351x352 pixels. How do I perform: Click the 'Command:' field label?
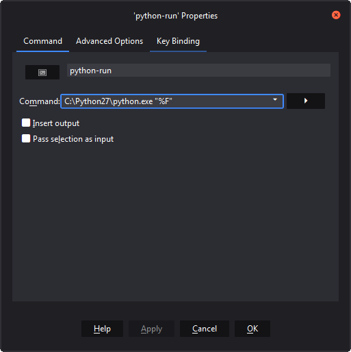pos(40,101)
